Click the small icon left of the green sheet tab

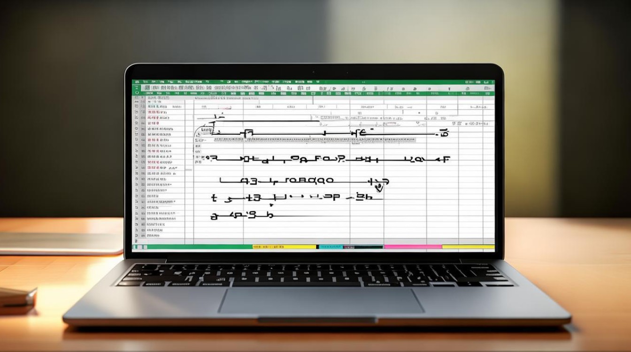pyautogui.click(x=135, y=246)
